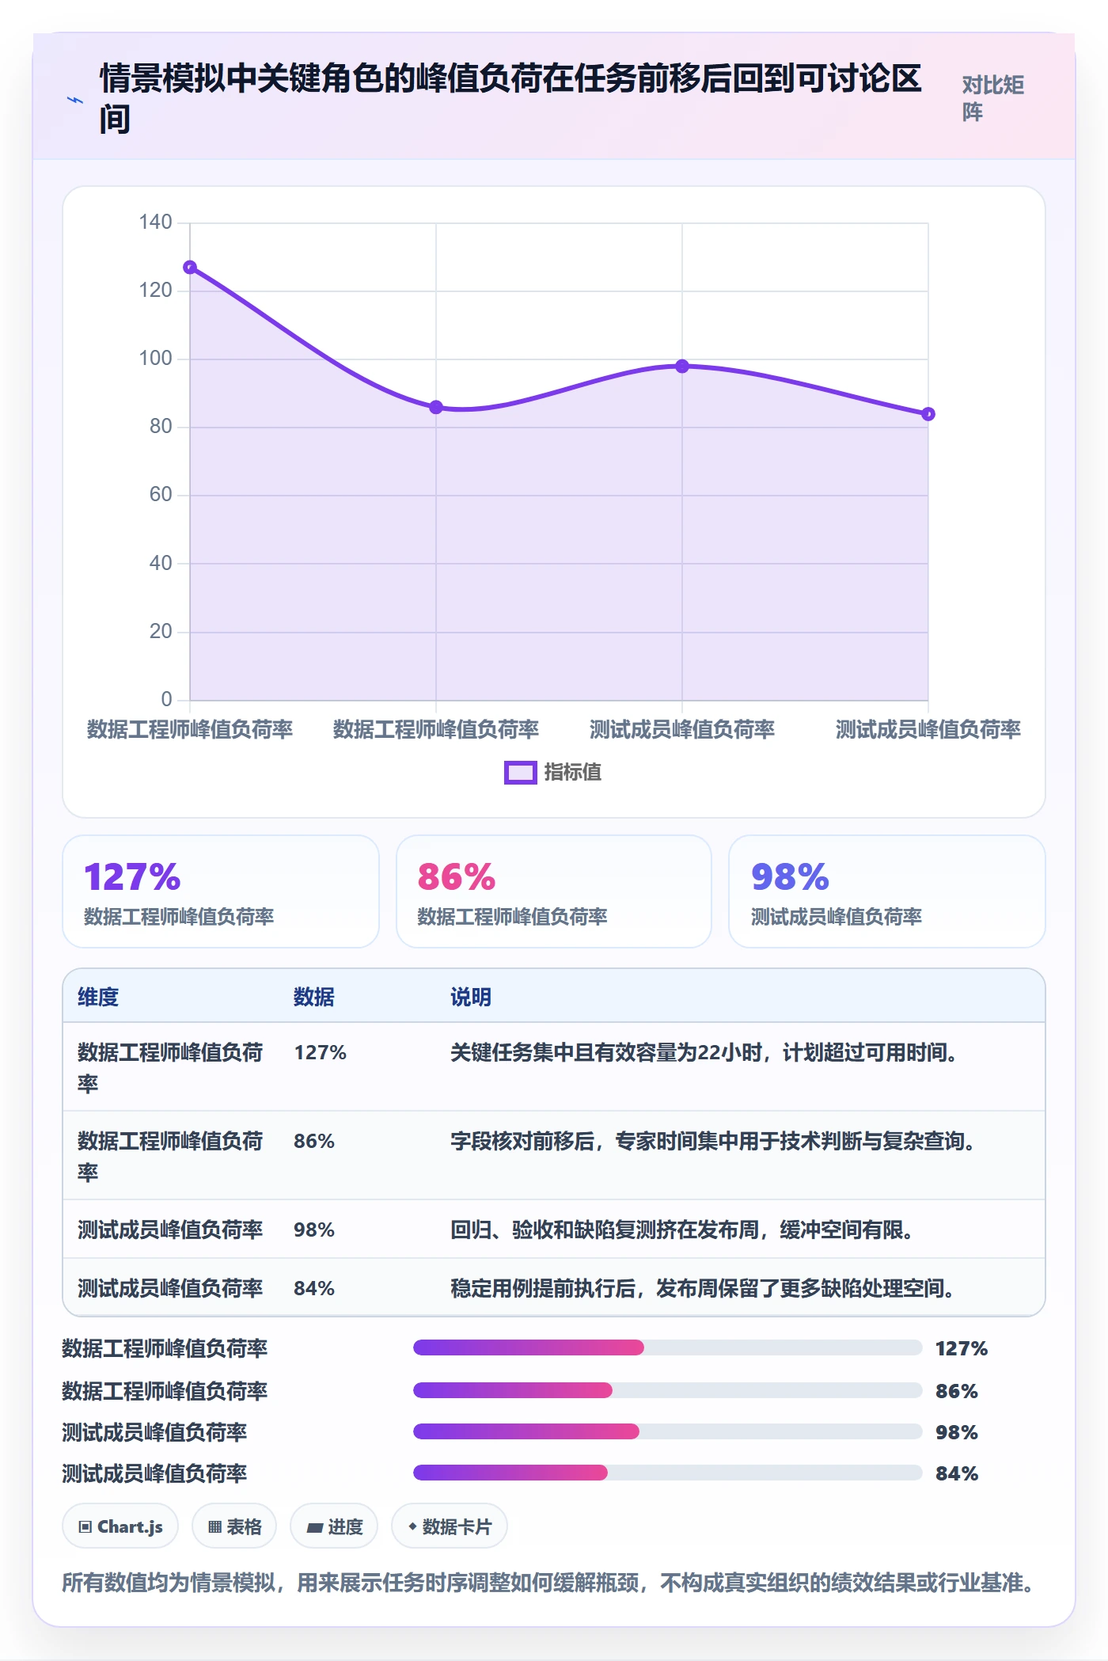Select the 127% cell in the table
1108x1661 pixels.
coord(321,1053)
